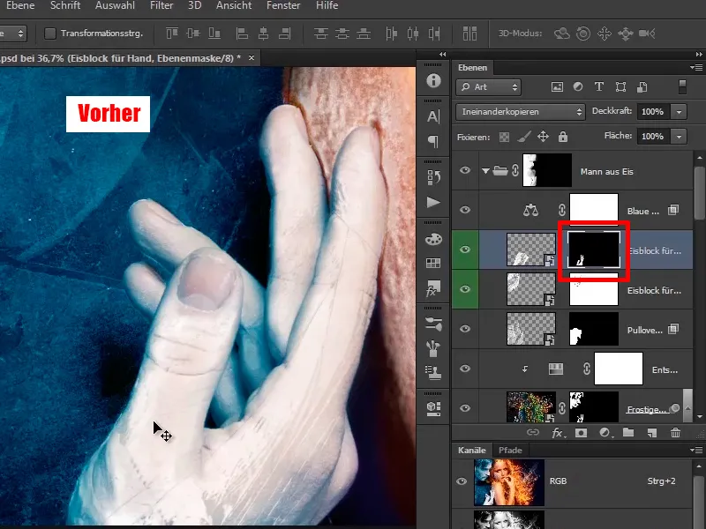Hide the Blaue adjustment layer
This screenshot has width=706, height=529.
click(465, 210)
